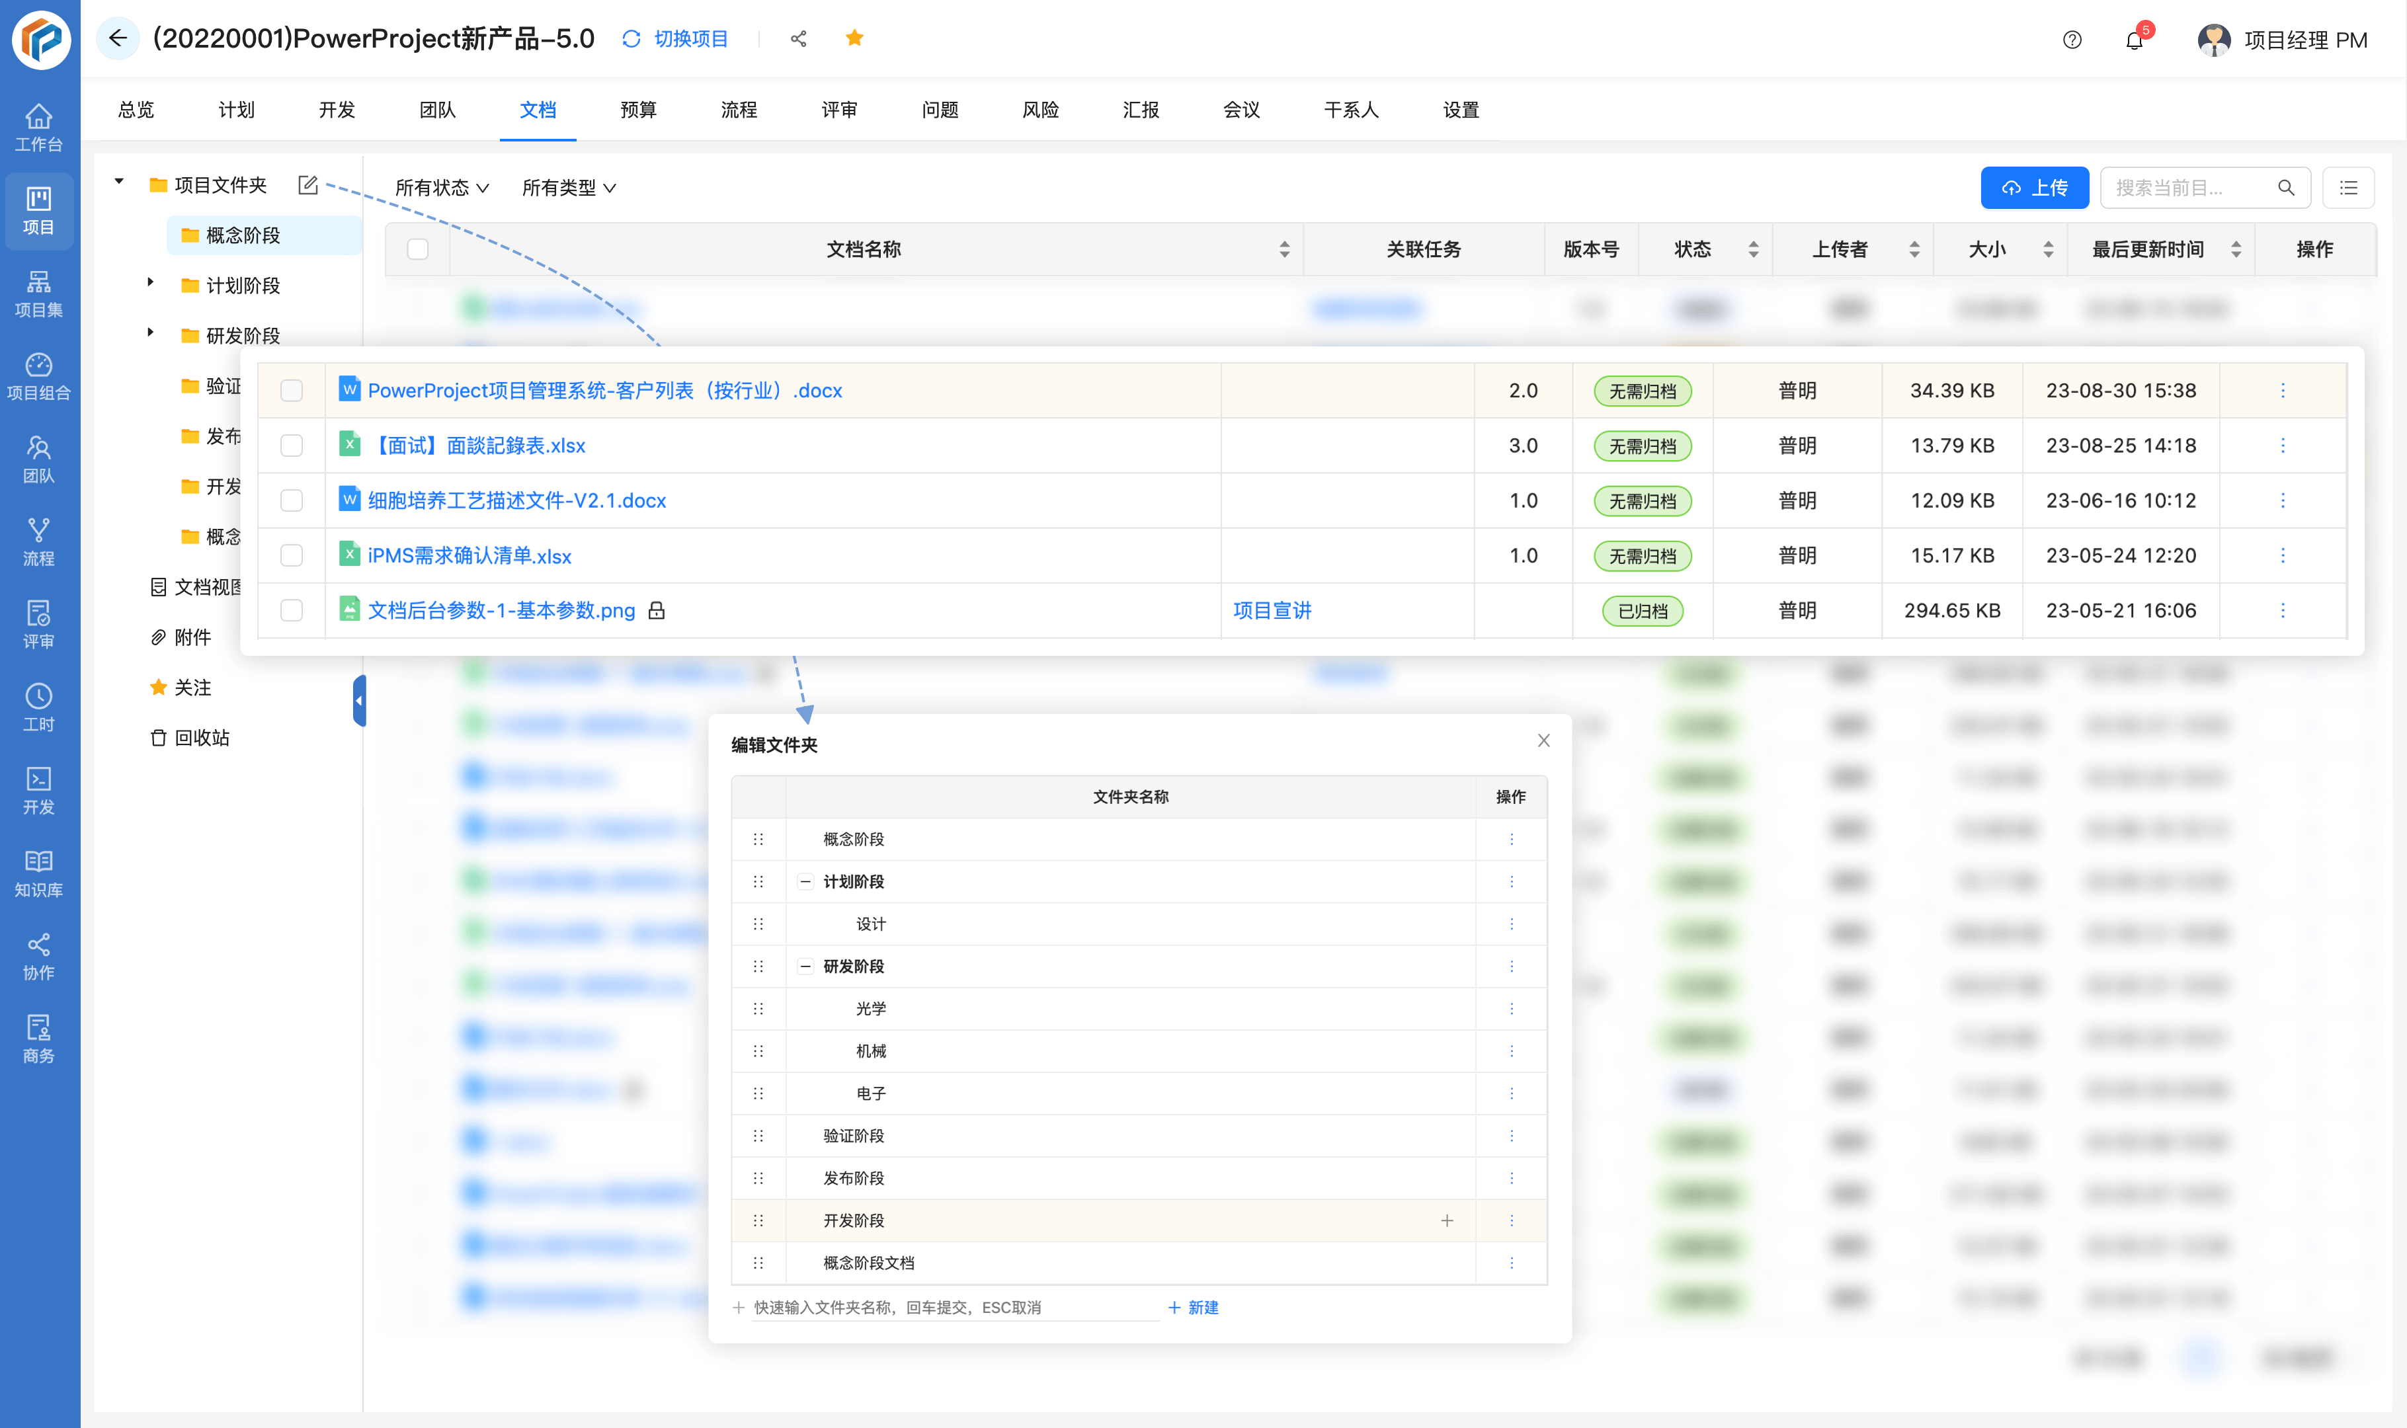This screenshot has height=1428, width=2407.
Task: Check the PowerProject项目管理系统 docx row
Action: coord(292,391)
